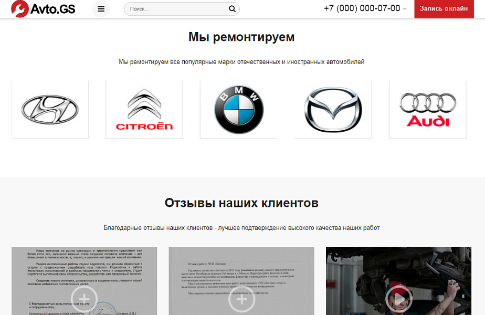The width and height of the screenshot is (485, 315).
Task: Click the Avto.GS red logo icon
Action: coord(19,8)
